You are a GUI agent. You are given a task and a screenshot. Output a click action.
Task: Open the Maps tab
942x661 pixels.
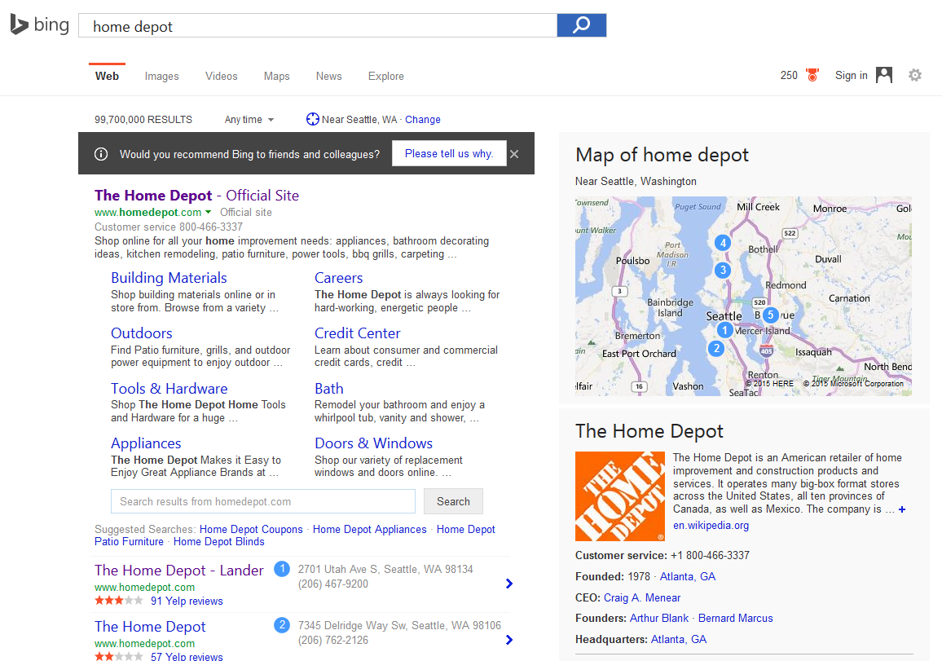click(x=276, y=76)
